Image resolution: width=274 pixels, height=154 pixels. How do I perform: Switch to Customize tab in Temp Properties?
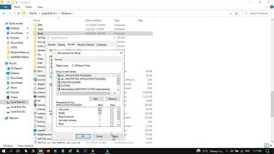tap(101, 44)
